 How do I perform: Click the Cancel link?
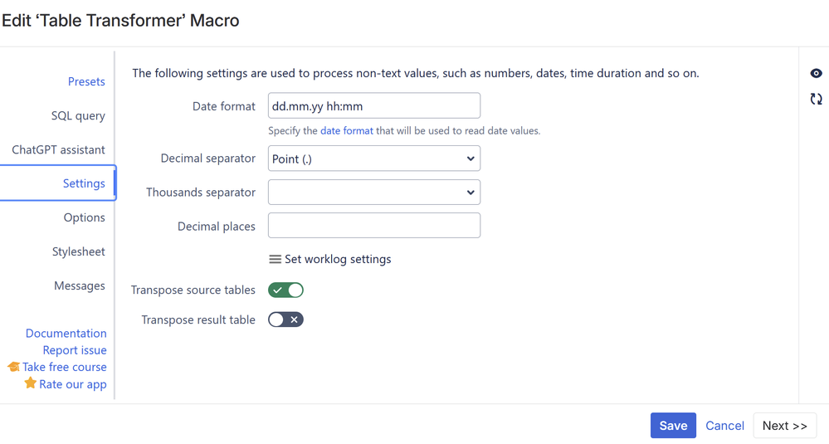tap(724, 426)
